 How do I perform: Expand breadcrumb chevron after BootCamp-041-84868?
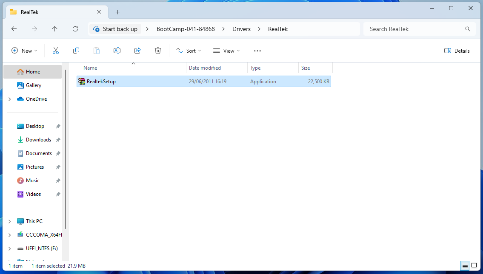coord(223,29)
